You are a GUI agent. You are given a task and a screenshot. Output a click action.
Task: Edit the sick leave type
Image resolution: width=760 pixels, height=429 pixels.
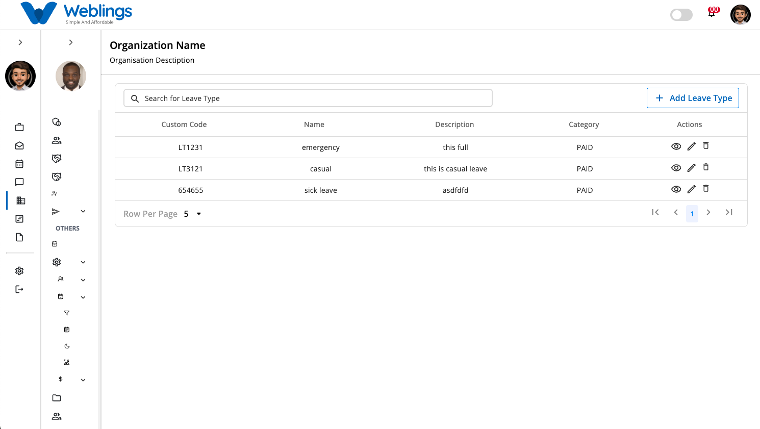pos(691,189)
